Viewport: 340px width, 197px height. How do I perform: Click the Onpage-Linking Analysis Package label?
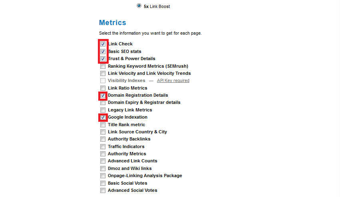(145, 176)
